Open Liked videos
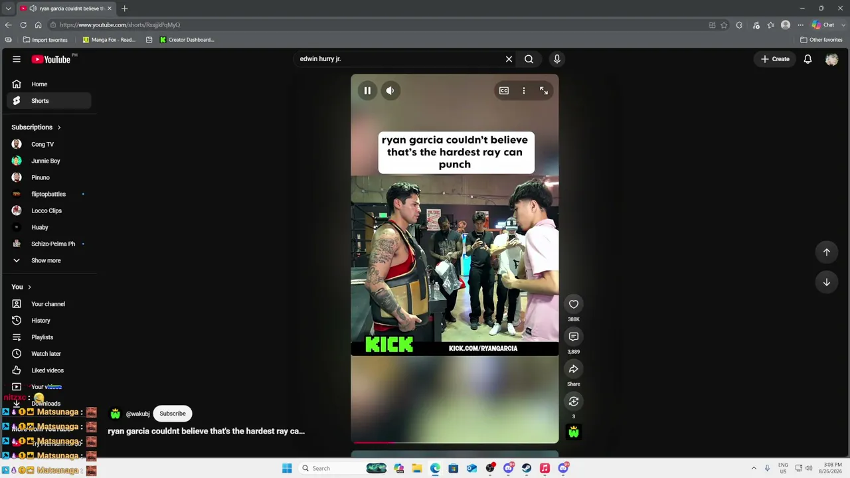Screen dimensions: 850x478 (x=48, y=370)
